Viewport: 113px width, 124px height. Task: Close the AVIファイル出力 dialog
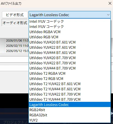click(110, 3)
